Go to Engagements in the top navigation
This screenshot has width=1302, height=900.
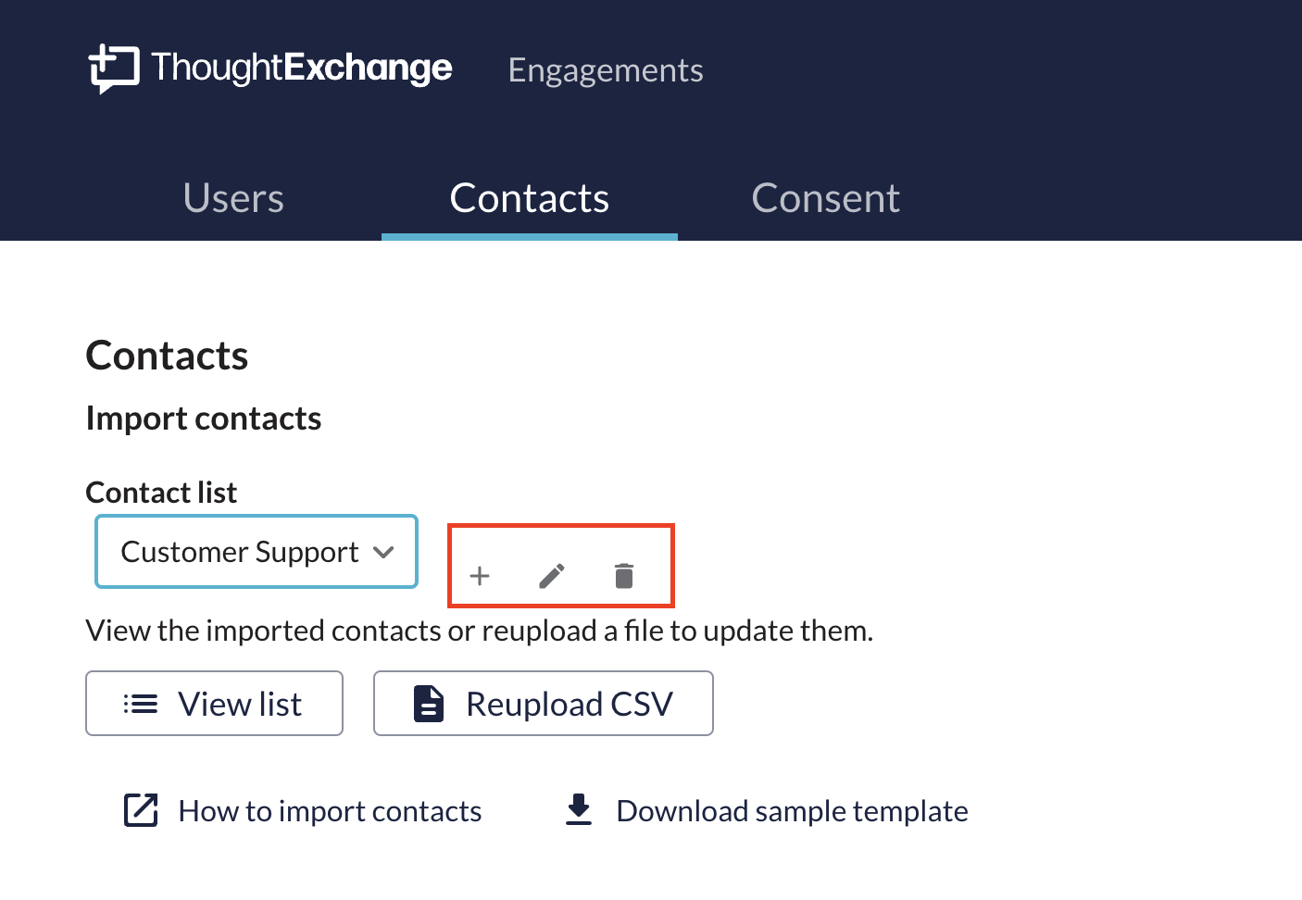click(606, 70)
